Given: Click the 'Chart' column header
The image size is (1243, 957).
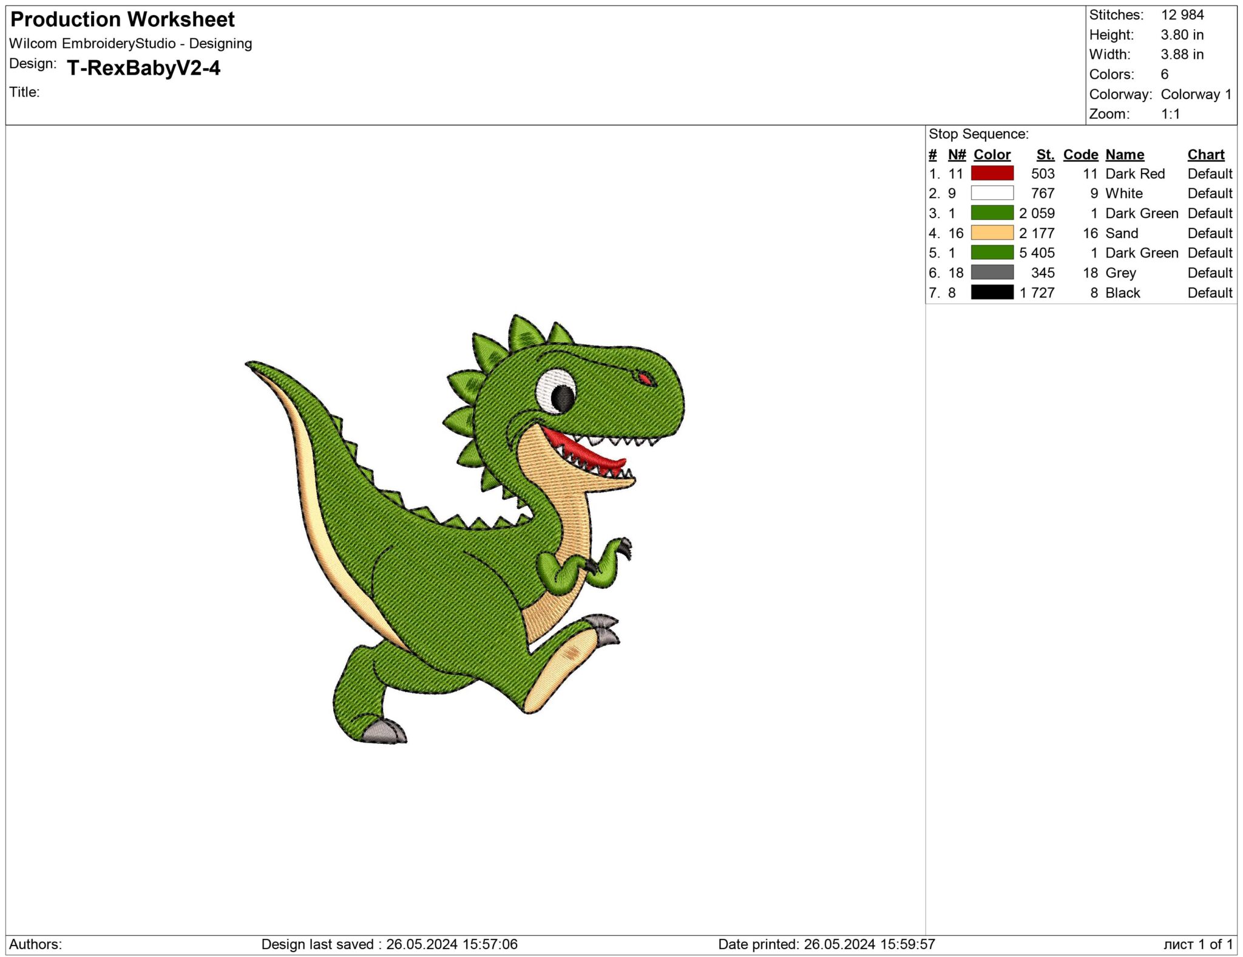Looking at the screenshot, I should (x=1206, y=155).
